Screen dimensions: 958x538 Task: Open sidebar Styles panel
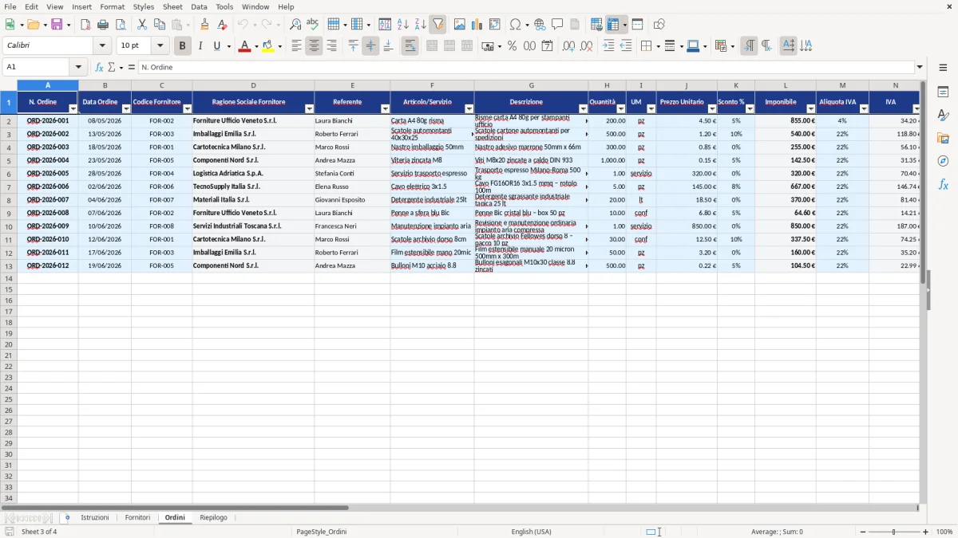point(943,116)
